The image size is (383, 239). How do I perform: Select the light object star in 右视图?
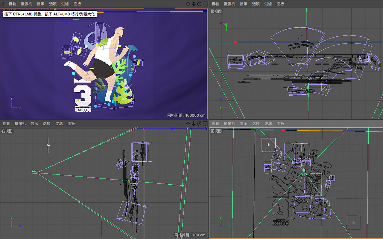point(48,145)
